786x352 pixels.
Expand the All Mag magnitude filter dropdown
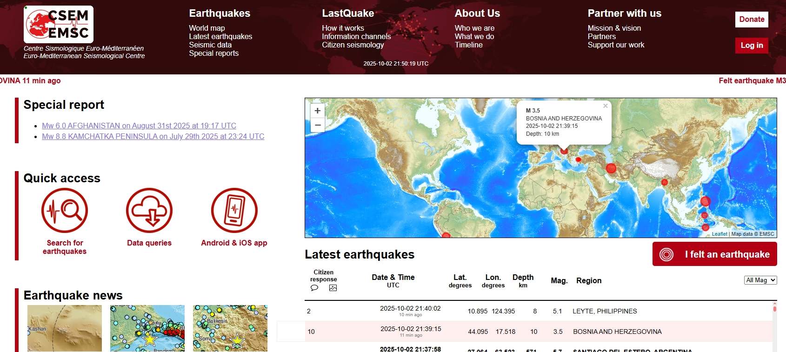[x=760, y=280]
